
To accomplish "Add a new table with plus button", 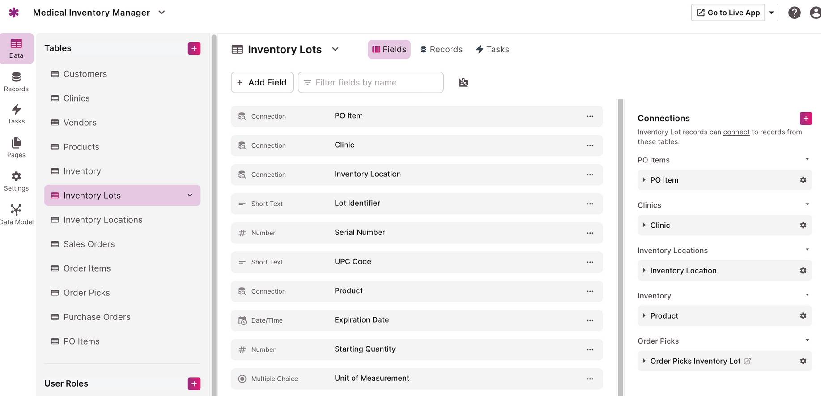I will pos(194,48).
